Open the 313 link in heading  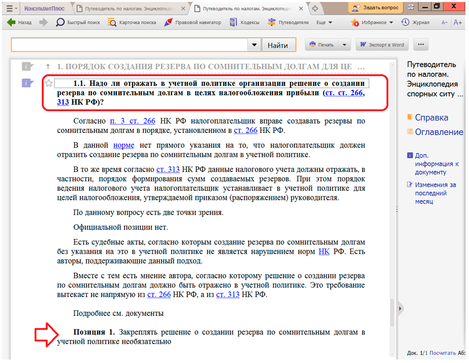[63, 102]
